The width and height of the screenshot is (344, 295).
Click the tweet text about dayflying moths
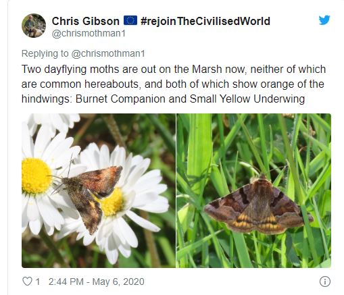pos(174,84)
